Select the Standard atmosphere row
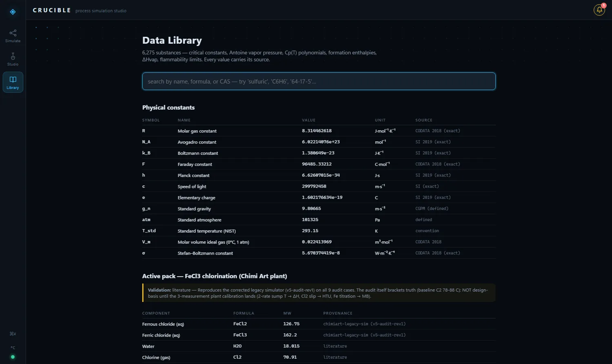Viewport: 612px width, 364px height. pyautogui.click(x=319, y=220)
